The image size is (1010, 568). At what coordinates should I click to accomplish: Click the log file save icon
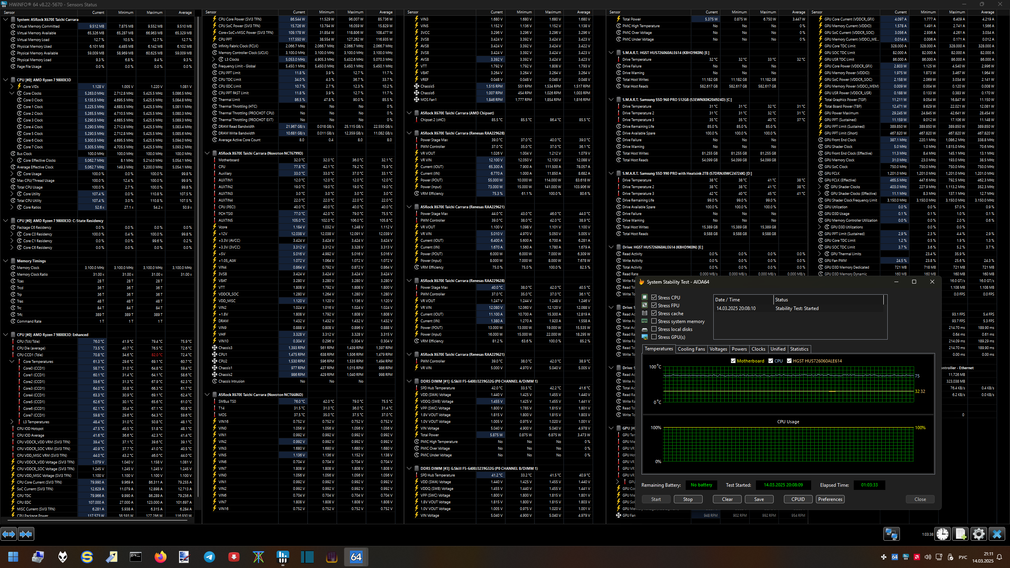[961, 534]
